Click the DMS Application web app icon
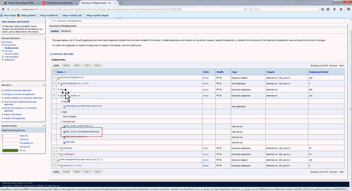This screenshot has height=191, width=352. (61, 84)
